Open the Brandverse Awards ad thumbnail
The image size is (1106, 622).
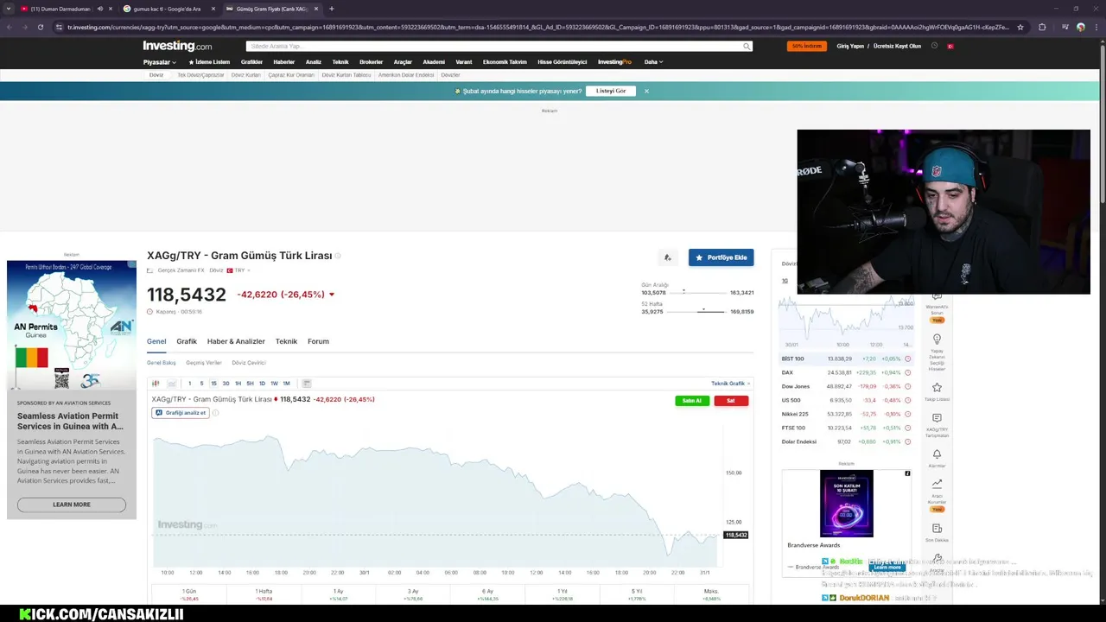(x=847, y=504)
